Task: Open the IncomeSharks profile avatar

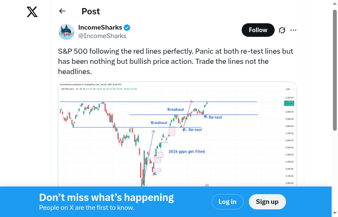Action: pyautogui.click(x=66, y=32)
